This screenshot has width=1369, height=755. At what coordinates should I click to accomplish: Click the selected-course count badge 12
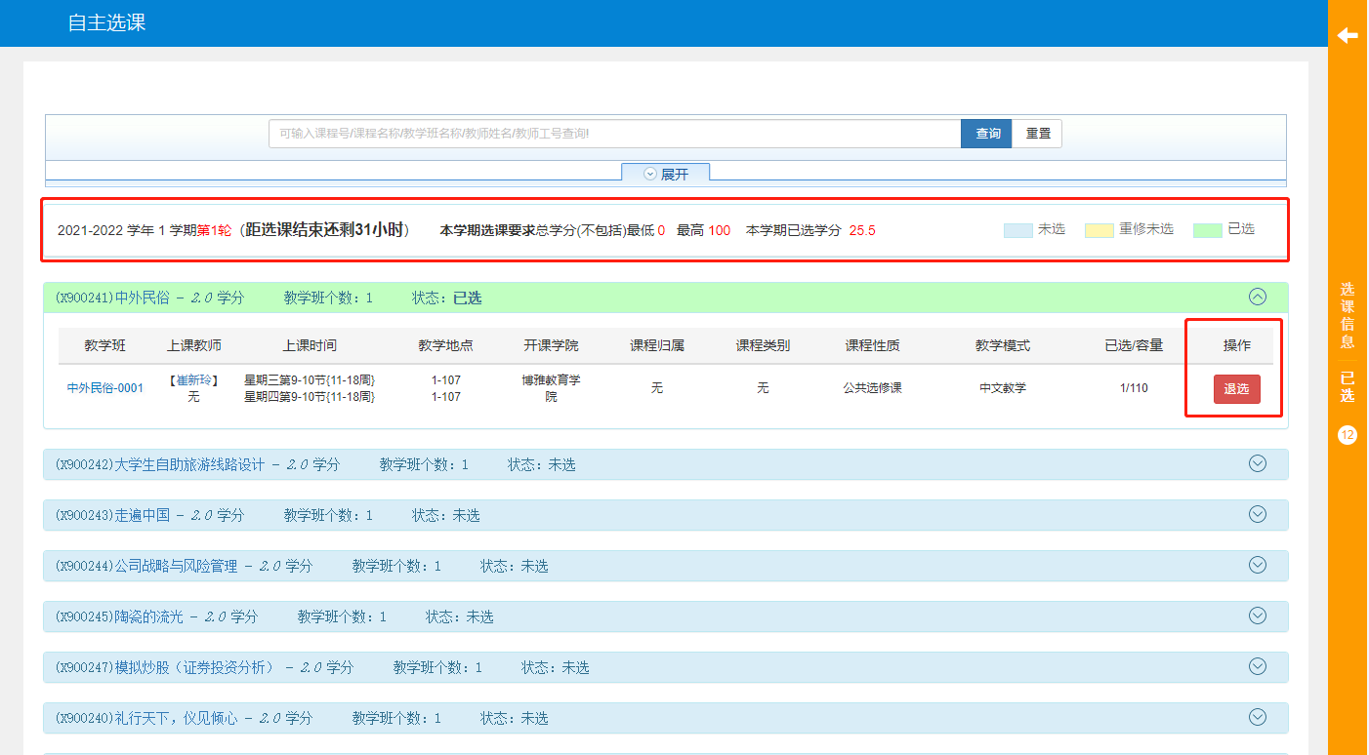tap(1348, 435)
